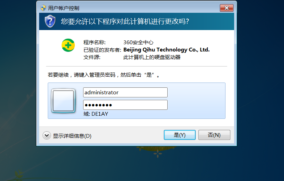Confirm with the 是(Y) button
The height and width of the screenshot is (181, 284).
(180, 135)
